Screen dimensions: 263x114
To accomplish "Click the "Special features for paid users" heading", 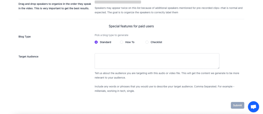I will click(131, 26).
